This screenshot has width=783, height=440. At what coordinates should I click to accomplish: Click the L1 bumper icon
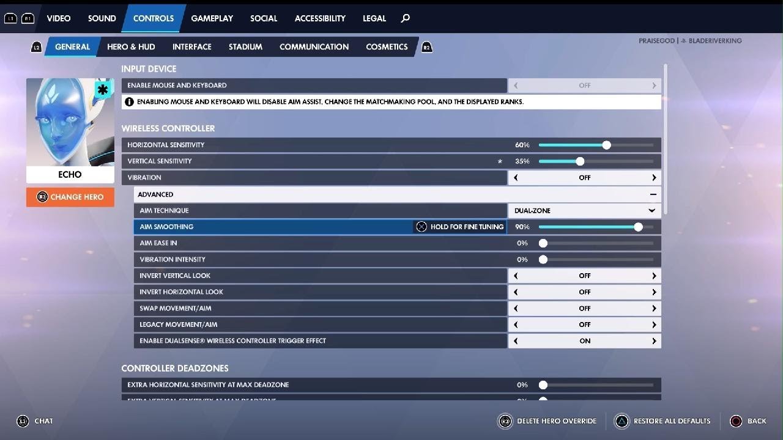click(x=10, y=18)
